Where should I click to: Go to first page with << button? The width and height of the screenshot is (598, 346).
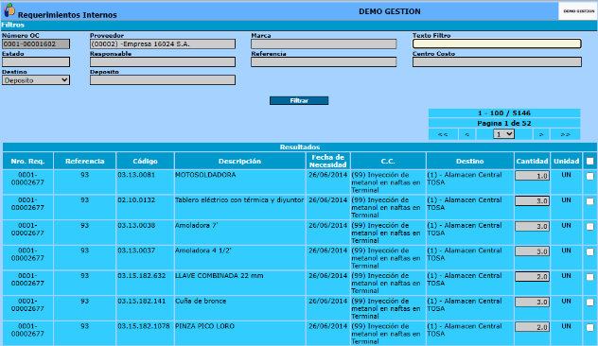point(443,134)
